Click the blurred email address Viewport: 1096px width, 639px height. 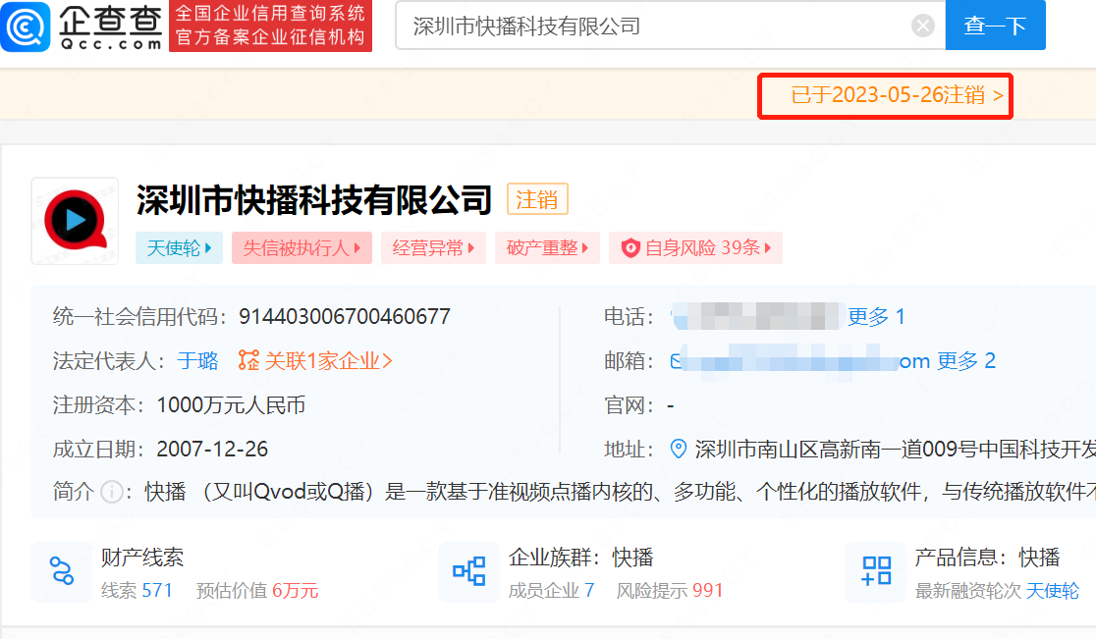tap(799, 361)
